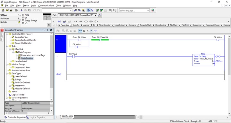Image resolution: width=231 pixels, height=123 pixels.
Task: Verify controller with green checkmark icon
Action: coord(101,10)
